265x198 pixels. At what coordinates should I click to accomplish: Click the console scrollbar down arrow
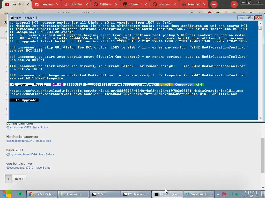point(260,118)
